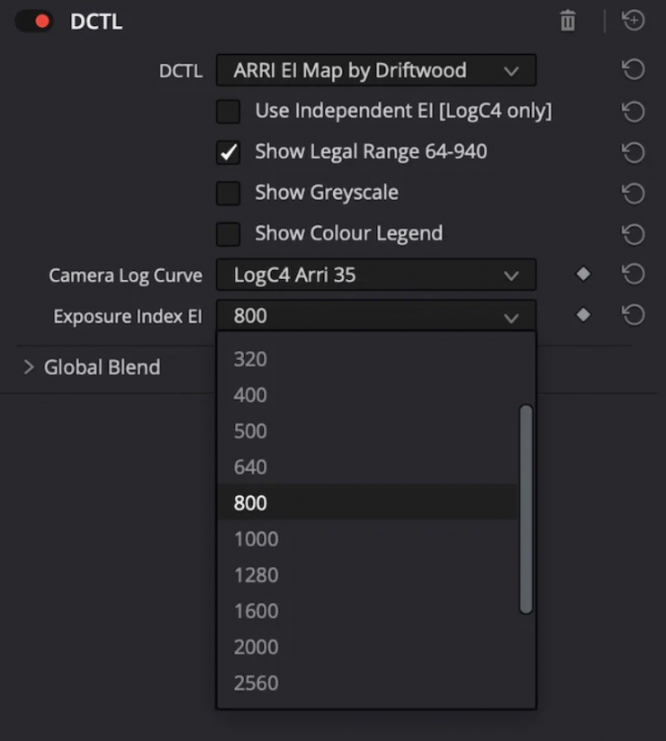Enable the Show Greyscale checkbox
This screenshot has width=666, height=741.
[229, 193]
